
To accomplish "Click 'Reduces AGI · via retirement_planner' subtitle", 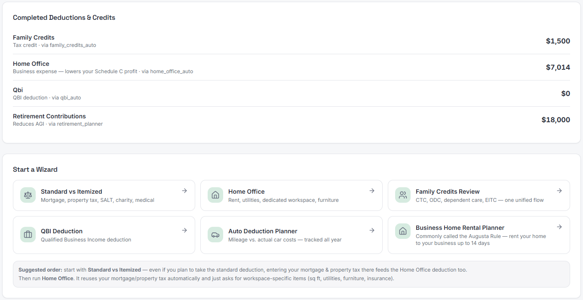I will click(x=58, y=124).
